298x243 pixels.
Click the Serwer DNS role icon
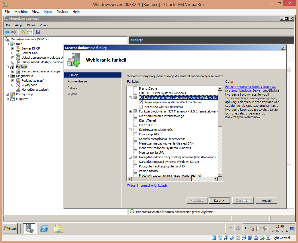point(18,53)
